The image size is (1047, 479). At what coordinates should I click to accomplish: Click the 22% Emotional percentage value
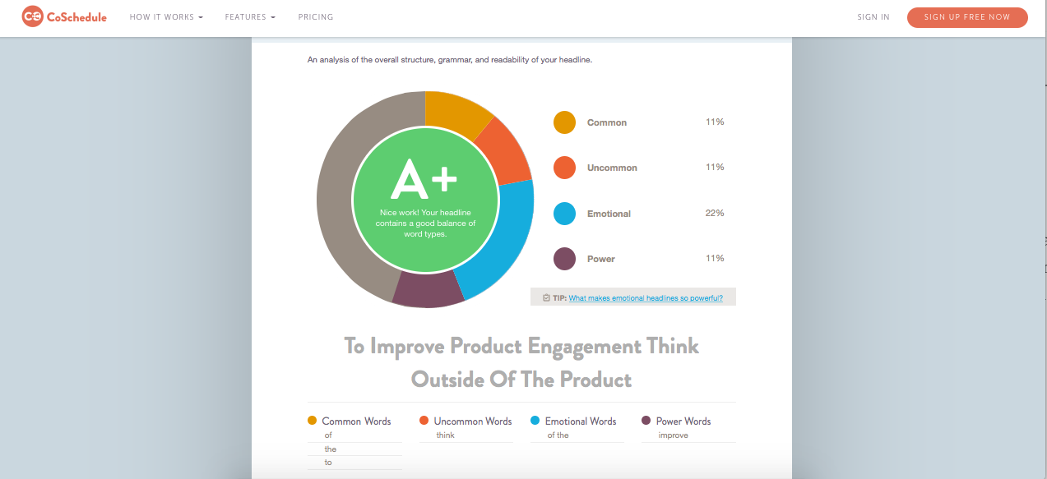714,213
